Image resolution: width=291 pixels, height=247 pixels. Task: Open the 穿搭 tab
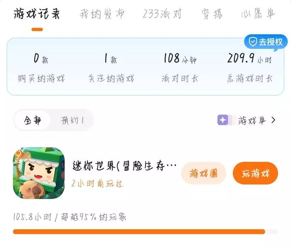pyautogui.click(x=212, y=14)
